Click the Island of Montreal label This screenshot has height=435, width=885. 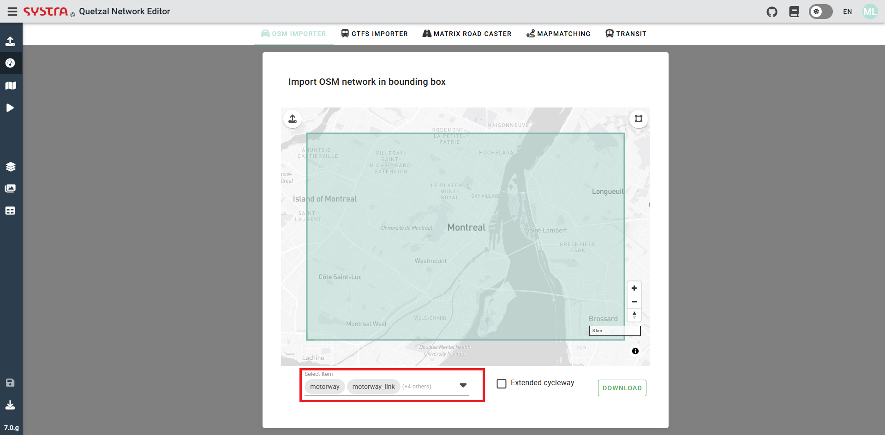tap(325, 199)
